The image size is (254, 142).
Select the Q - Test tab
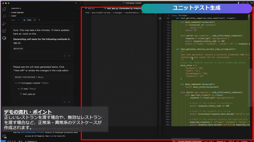click(27, 20)
